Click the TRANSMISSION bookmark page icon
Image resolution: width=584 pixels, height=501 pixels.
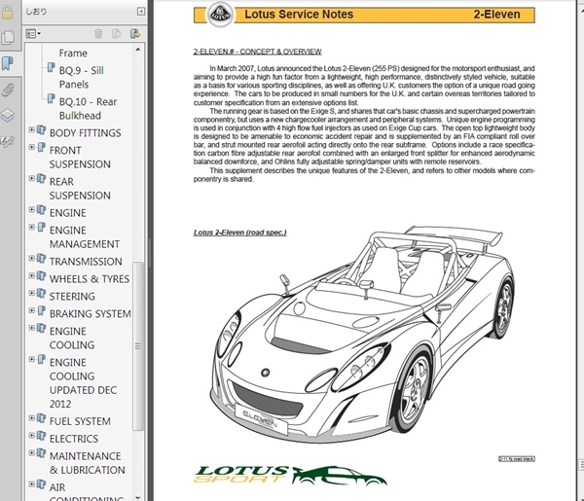point(41,259)
